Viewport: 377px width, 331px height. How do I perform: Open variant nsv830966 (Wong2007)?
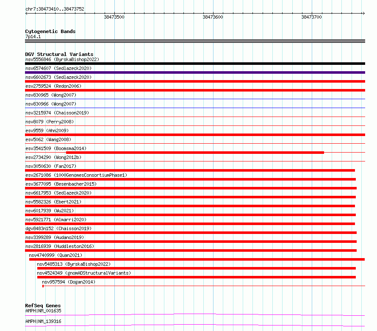51,104
